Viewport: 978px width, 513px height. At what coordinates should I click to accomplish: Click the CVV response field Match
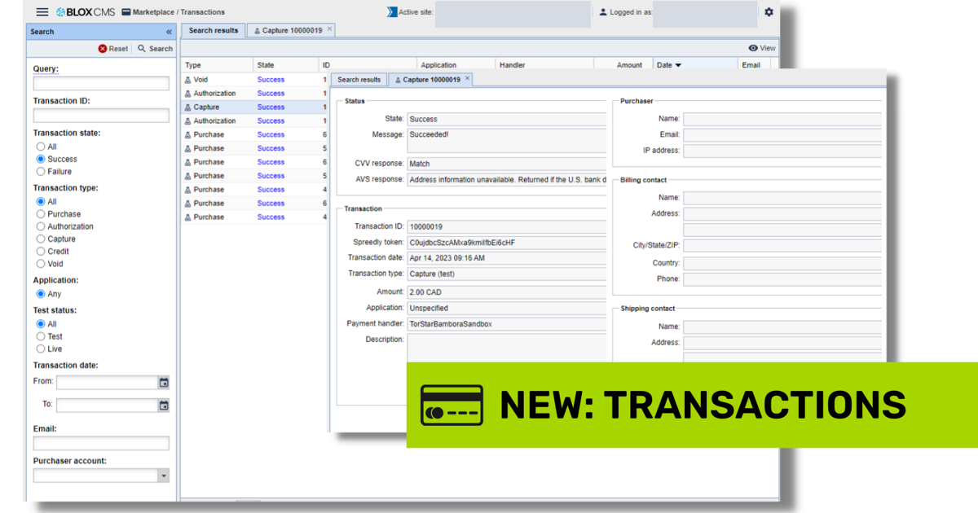click(506, 164)
